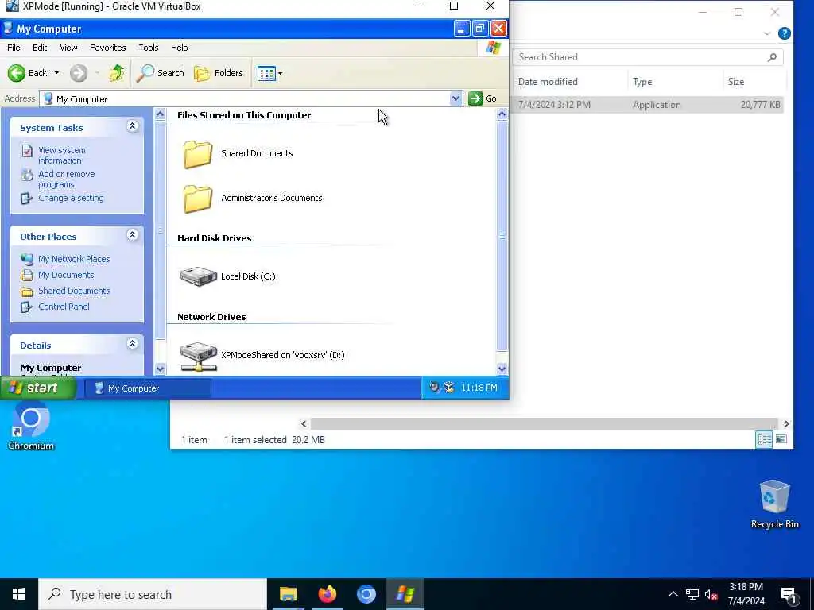814x610 pixels.
Task: Select the Shared Documents folder icon
Action: point(197,154)
